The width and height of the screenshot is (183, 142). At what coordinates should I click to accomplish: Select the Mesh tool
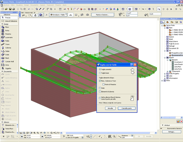coord(7,58)
